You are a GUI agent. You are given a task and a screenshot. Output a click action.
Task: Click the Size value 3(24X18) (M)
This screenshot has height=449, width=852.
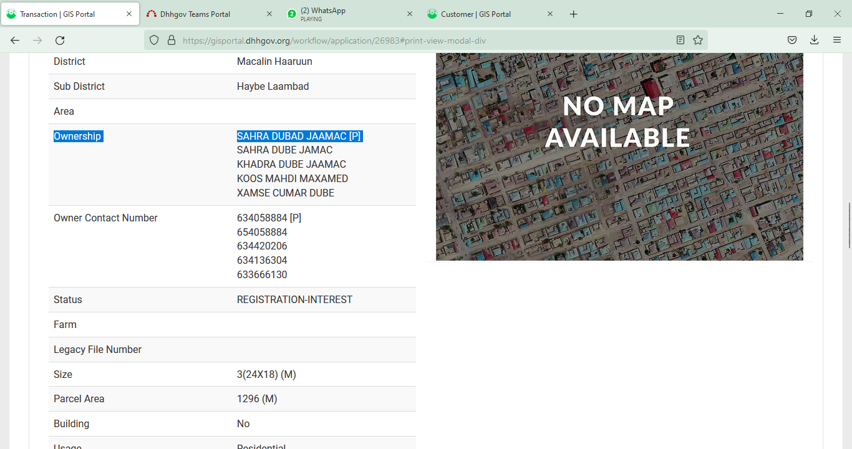266,375
